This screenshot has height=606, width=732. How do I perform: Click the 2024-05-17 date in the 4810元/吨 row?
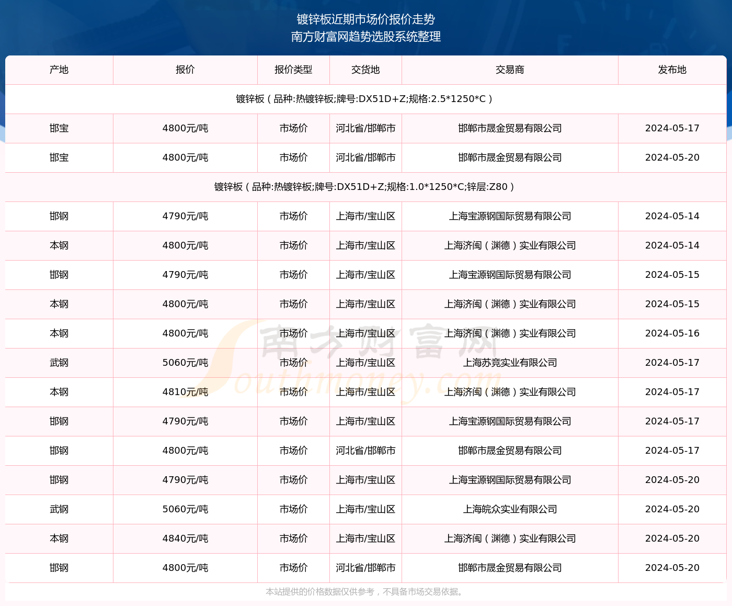pos(672,392)
